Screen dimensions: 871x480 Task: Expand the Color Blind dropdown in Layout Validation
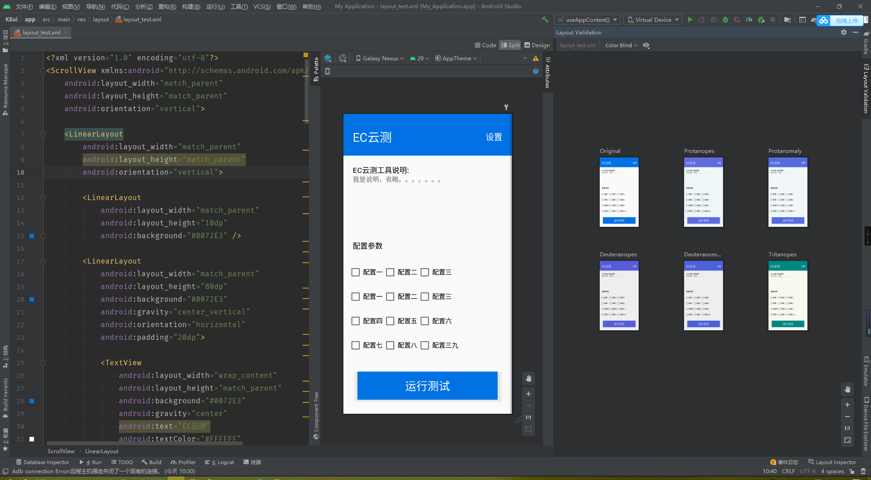(620, 45)
